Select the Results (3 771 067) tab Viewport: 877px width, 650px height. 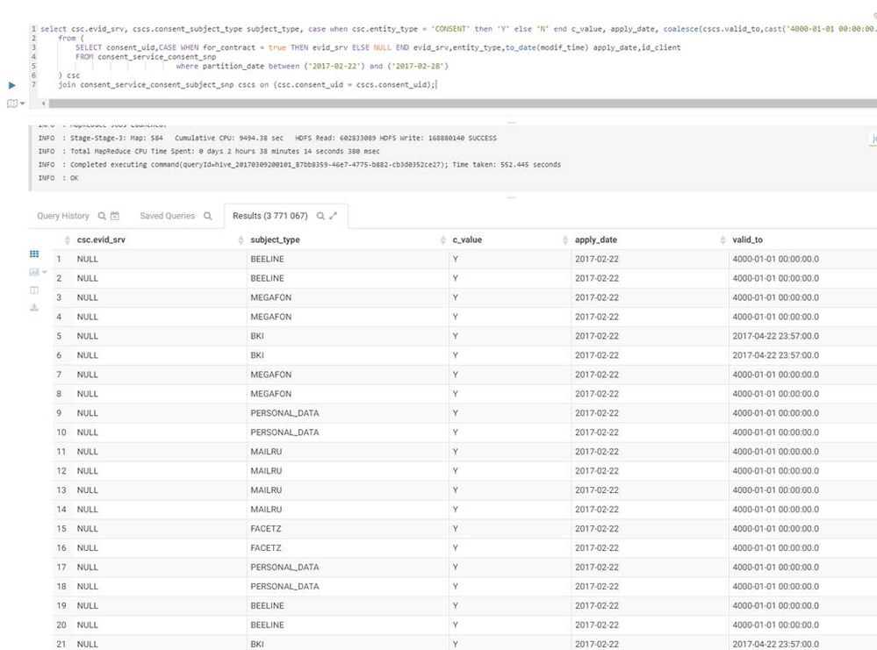(270, 216)
